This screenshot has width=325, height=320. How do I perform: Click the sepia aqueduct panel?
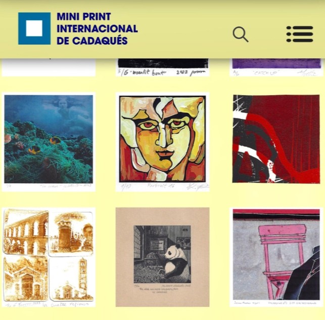26,232
